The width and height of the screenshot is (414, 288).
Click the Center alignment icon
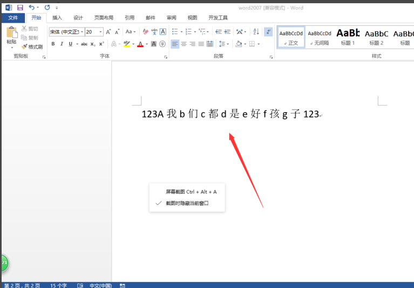coord(184,44)
